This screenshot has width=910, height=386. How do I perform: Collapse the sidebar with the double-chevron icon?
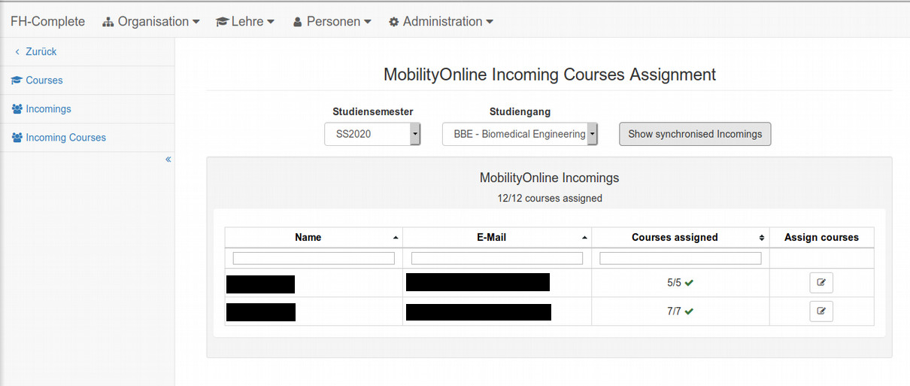[x=168, y=160]
